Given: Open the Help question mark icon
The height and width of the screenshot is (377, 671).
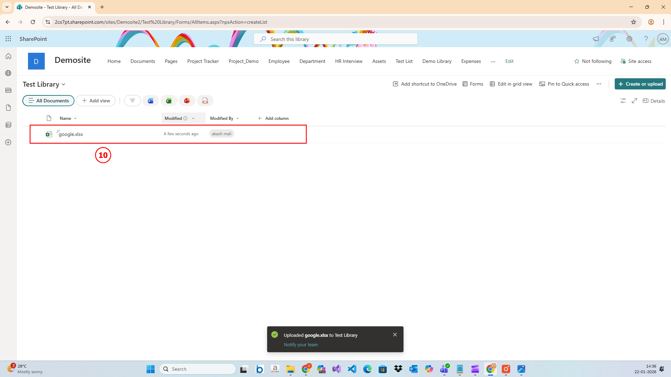Looking at the screenshot, I should point(646,39).
